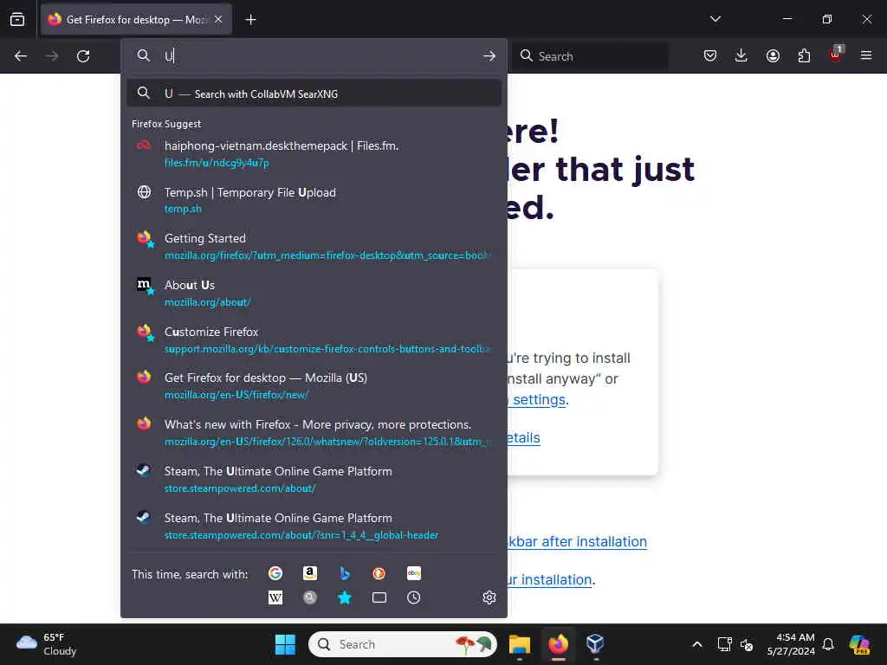Open the notifications bell icon
Viewport: 887px width, 665px height.
pos(828,644)
